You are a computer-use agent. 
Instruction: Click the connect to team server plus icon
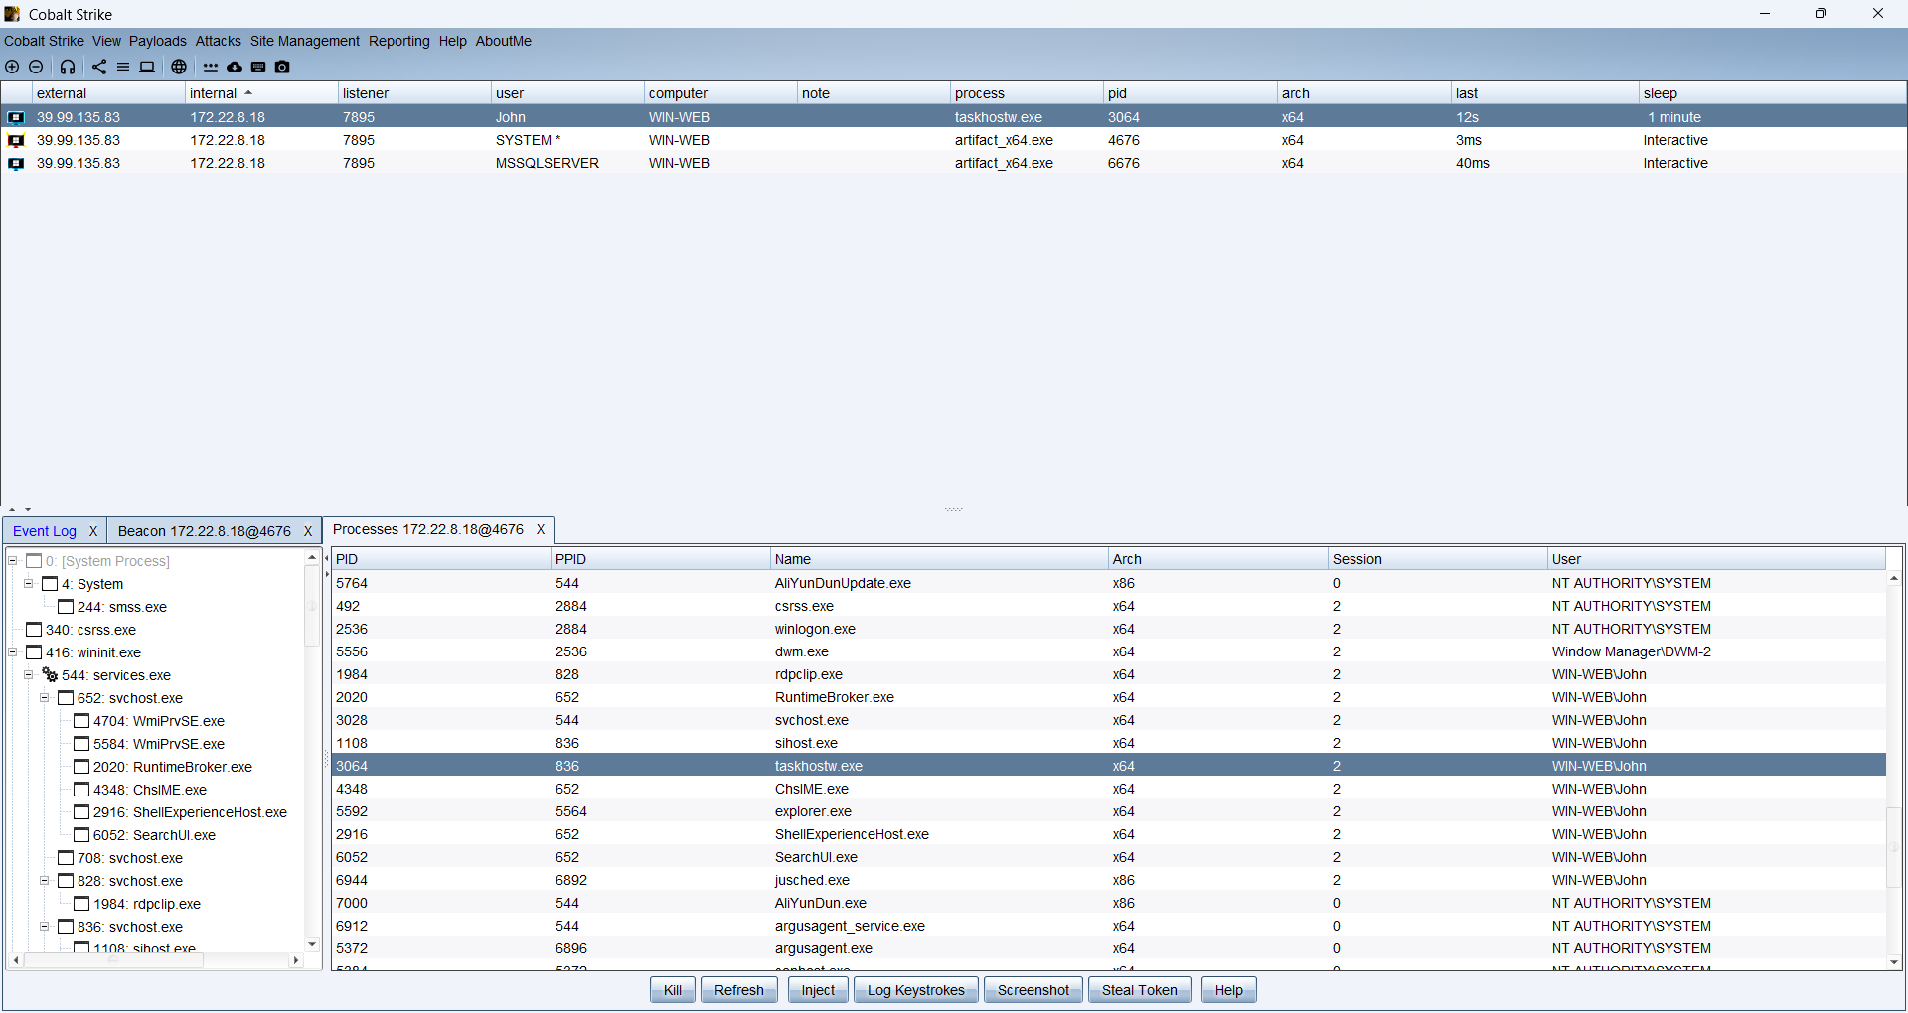(12, 67)
